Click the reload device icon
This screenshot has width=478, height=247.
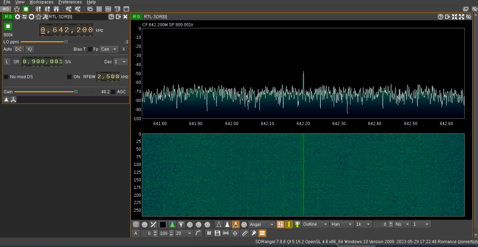[31, 17]
